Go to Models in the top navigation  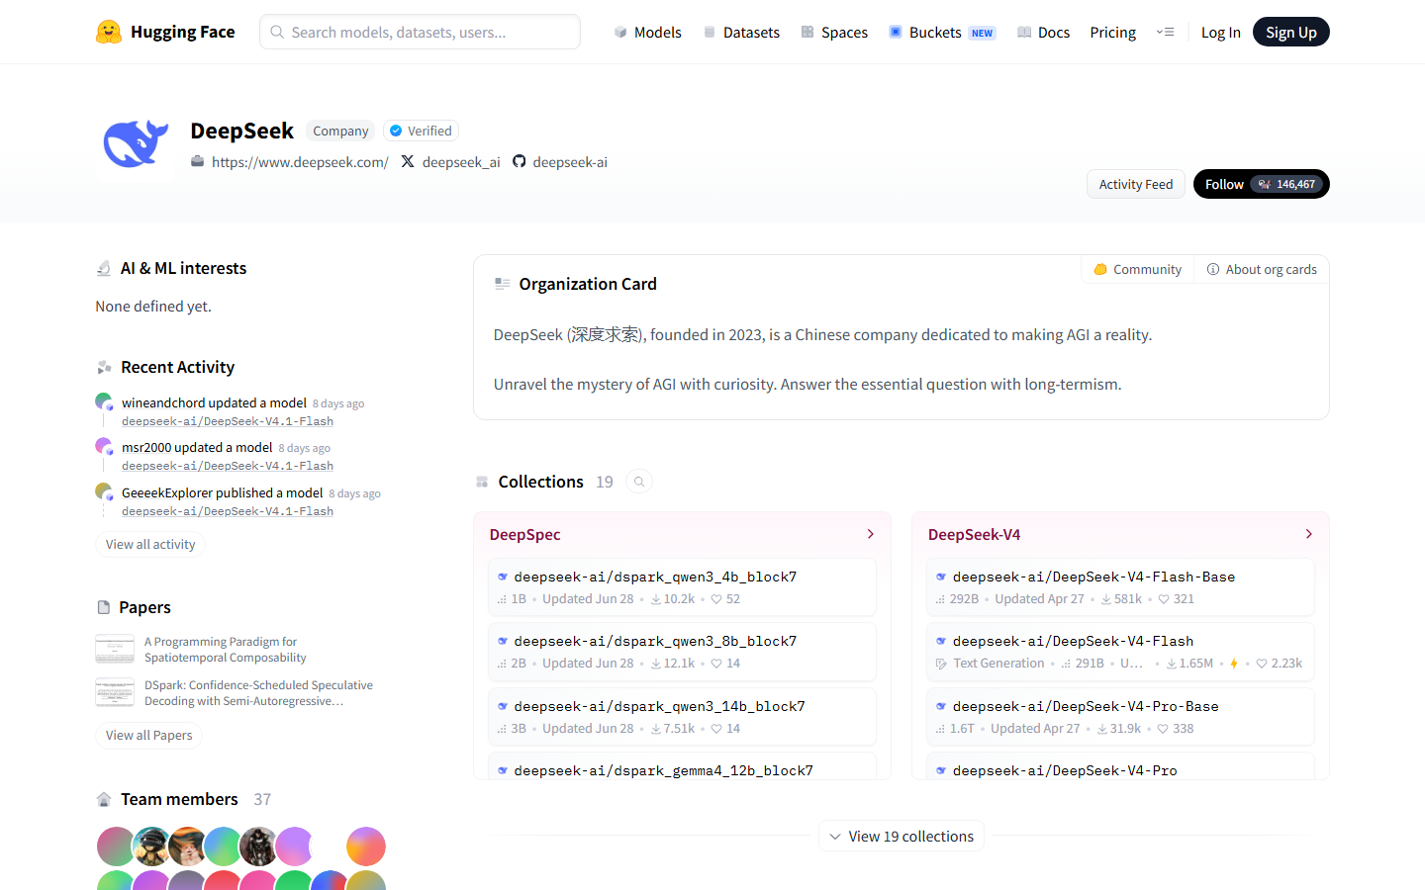647,33
